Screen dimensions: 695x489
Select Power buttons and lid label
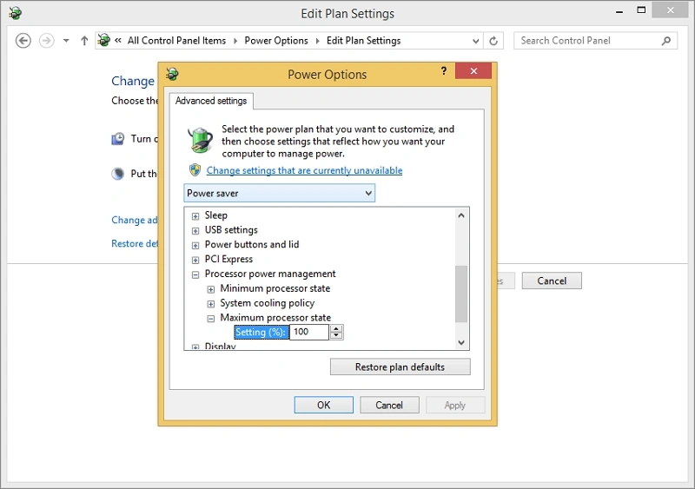(x=252, y=245)
